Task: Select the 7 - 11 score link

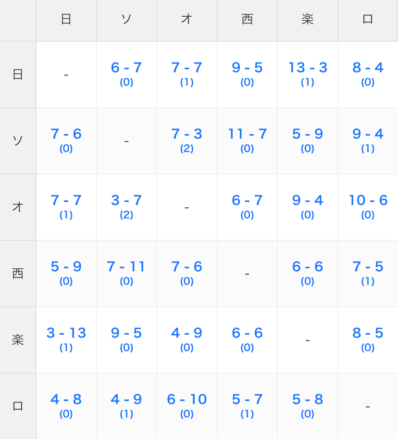Action: [126, 267]
